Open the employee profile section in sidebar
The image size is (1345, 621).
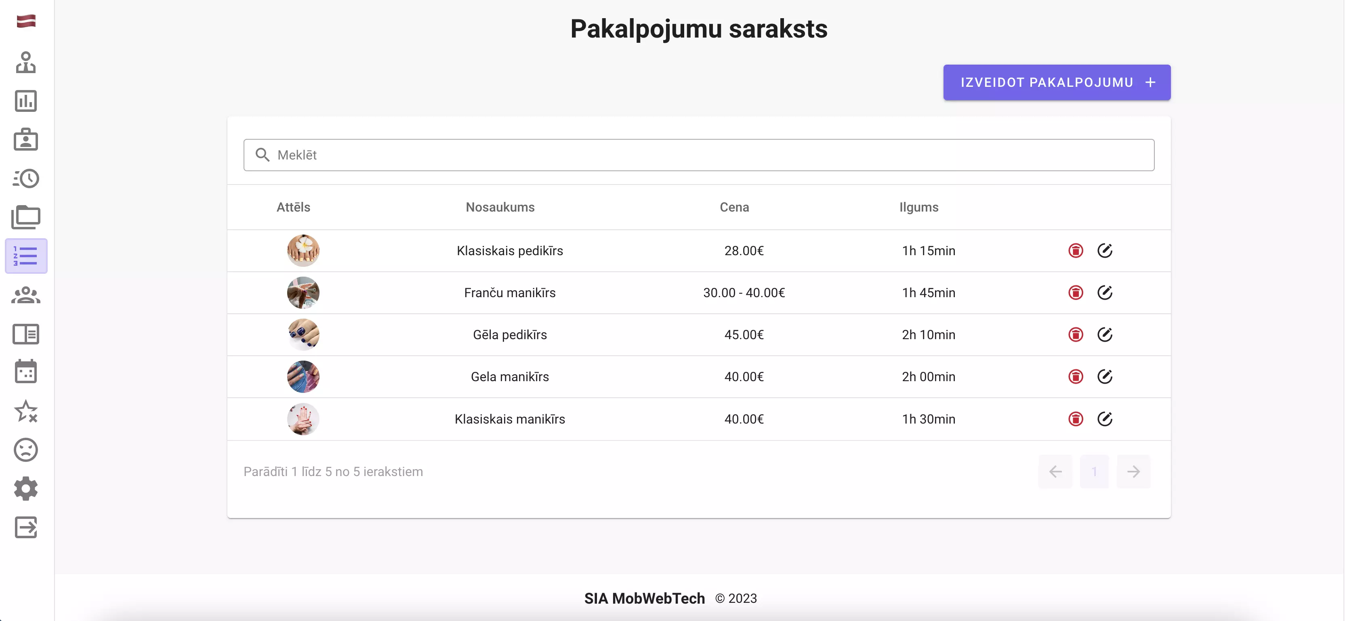click(26, 62)
